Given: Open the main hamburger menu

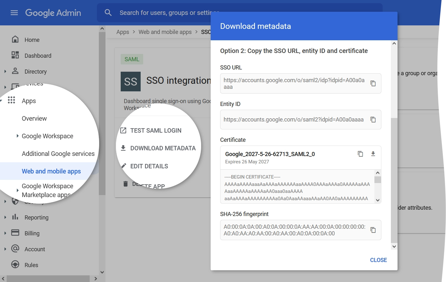Looking at the screenshot, I should (14, 13).
